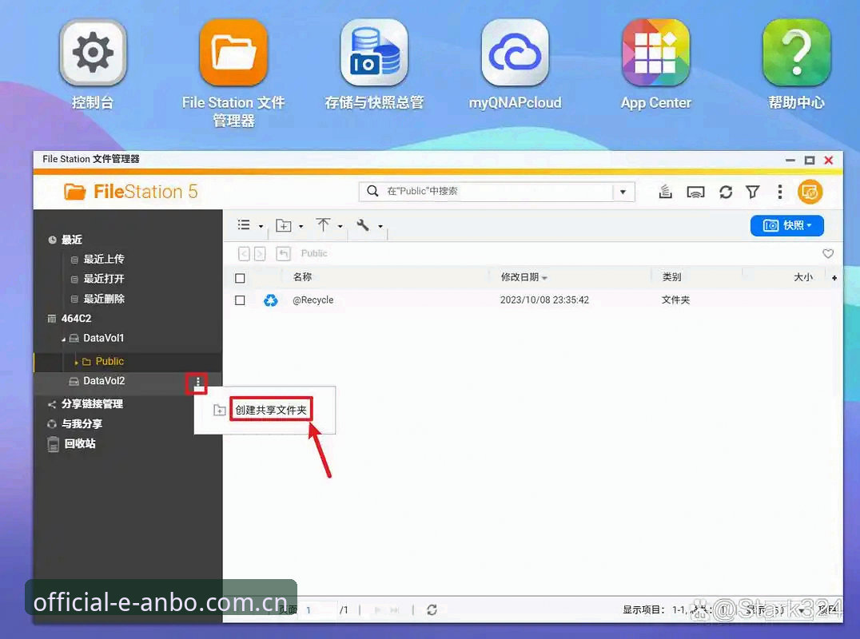
Task: Click into the 在"Public"中搜索 search field
Action: point(496,191)
